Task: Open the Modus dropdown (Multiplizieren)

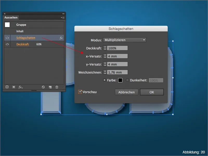Action: 125,40
